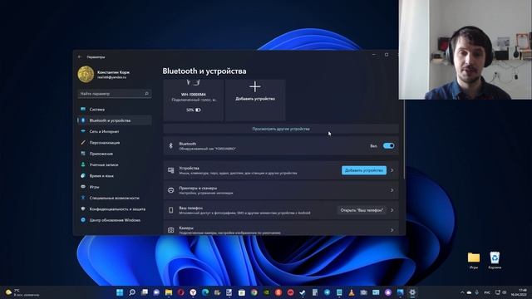Expand the Устройства row chevron

[x=392, y=170]
